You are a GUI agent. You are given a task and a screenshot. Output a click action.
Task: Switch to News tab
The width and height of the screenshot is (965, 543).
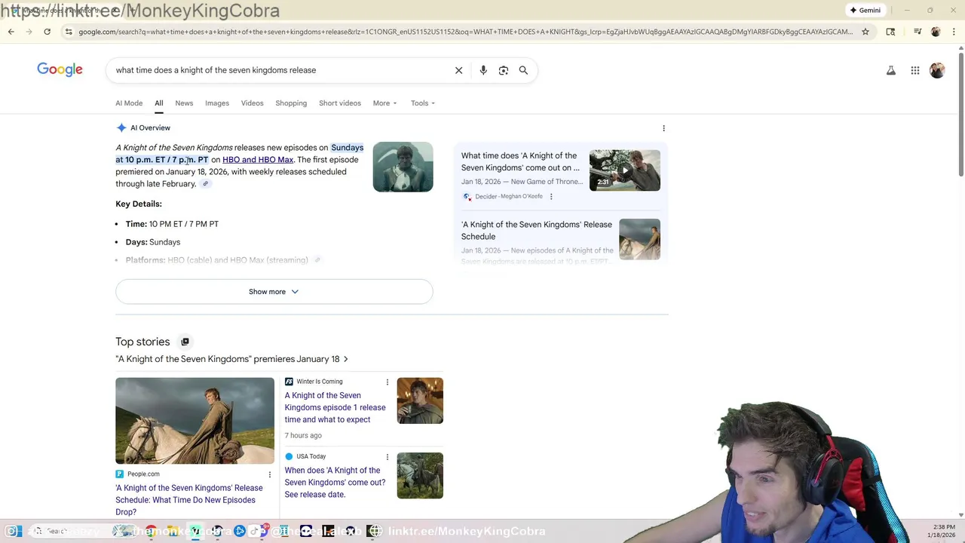click(x=184, y=103)
